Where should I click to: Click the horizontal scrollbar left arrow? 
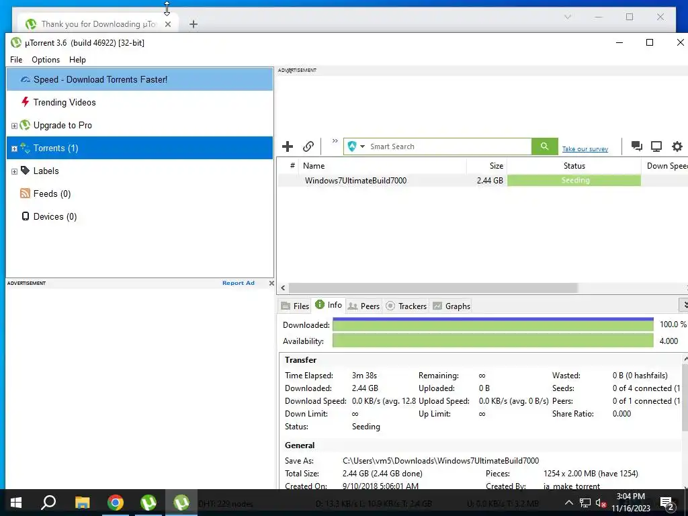(x=283, y=288)
